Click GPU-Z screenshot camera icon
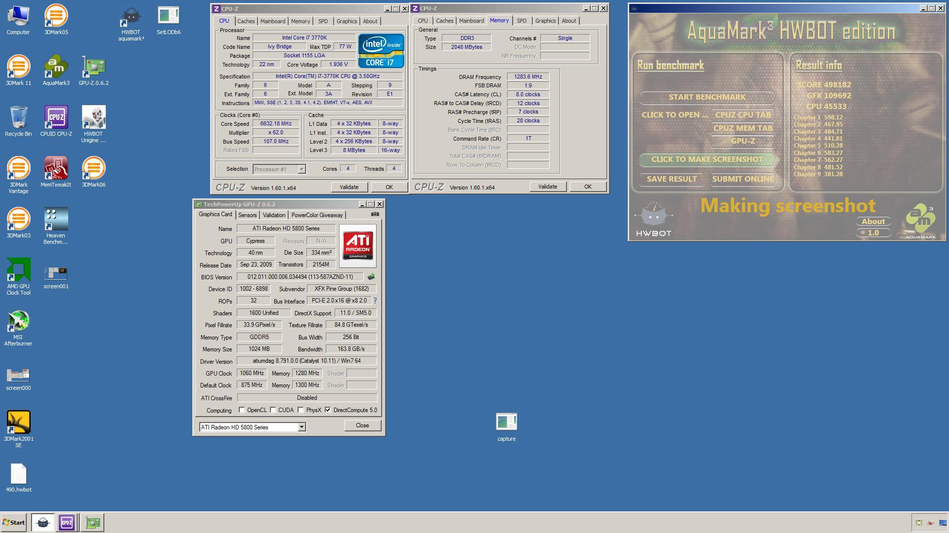This screenshot has width=949, height=533. coord(375,214)
